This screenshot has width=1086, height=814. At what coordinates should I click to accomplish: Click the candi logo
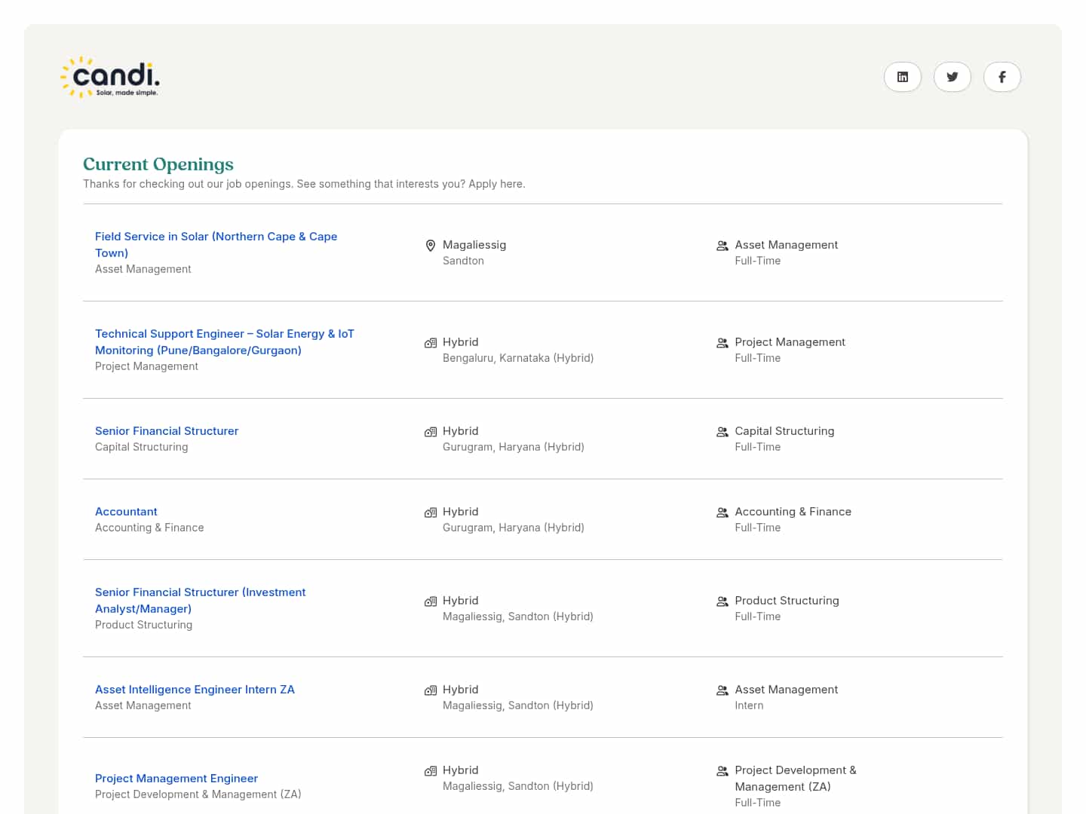tap(110, 77)
